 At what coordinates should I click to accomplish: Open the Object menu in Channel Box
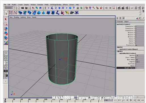126,22
